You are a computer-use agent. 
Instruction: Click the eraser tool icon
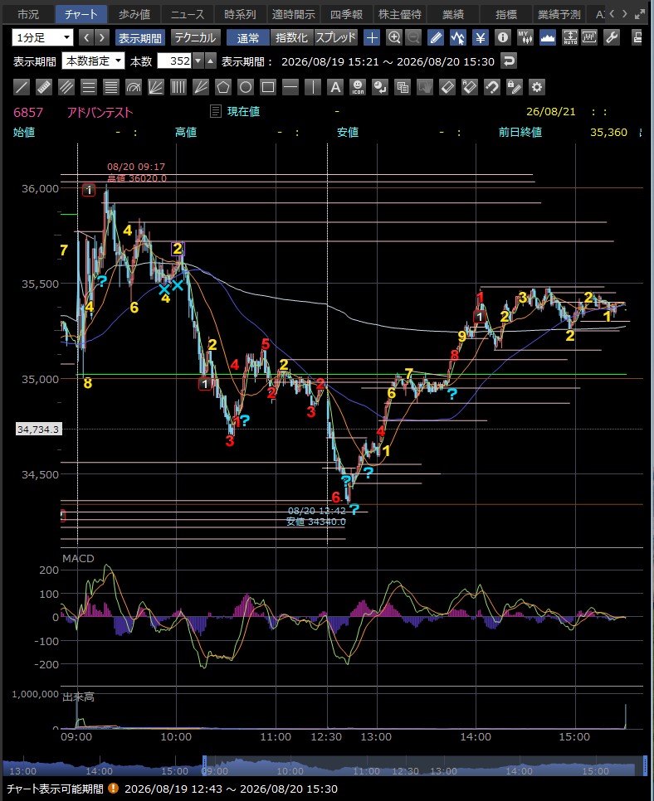point(447,87)
